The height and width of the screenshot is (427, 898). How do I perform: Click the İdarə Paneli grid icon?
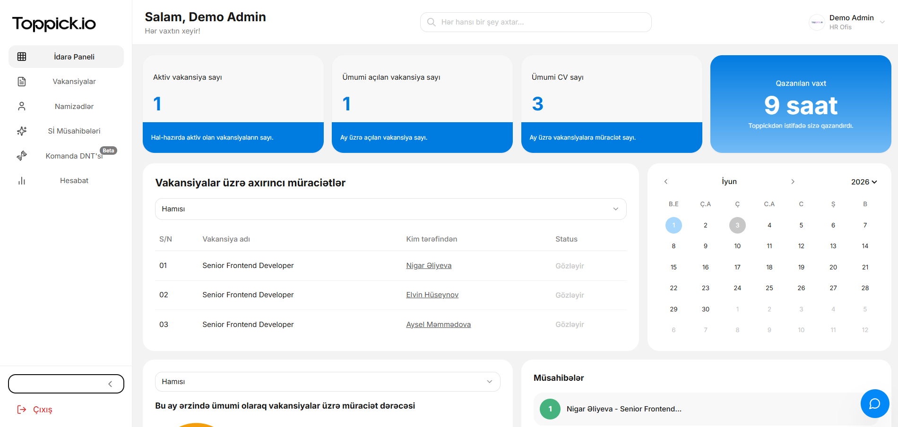pyautogui.click(x=22, y=57)
